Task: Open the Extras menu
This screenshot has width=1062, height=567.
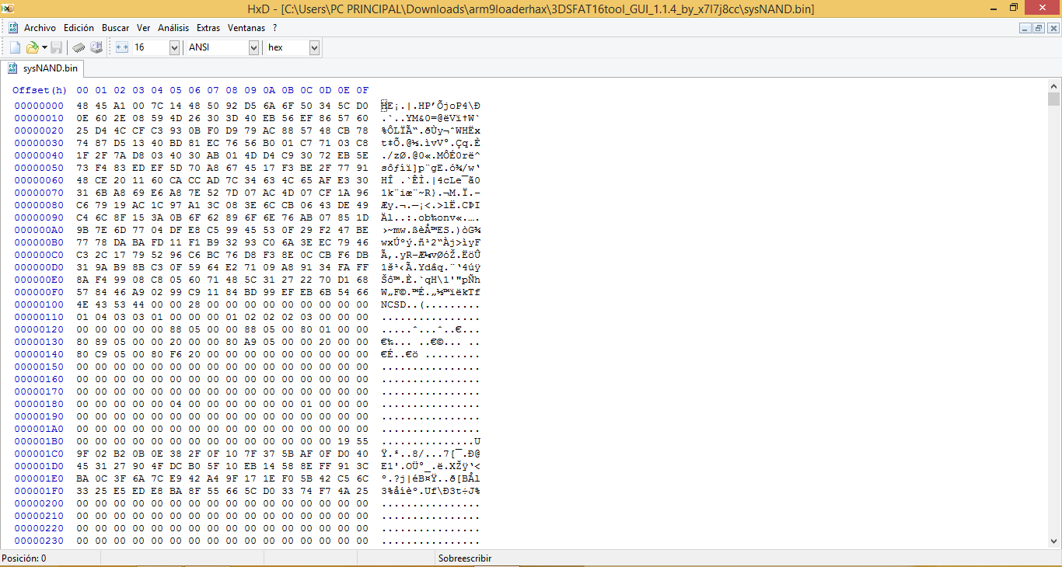Action: pos(208,27)
